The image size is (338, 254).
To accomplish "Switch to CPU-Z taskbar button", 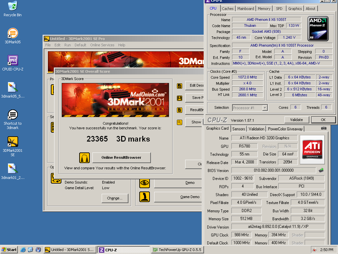I will 123,250.
